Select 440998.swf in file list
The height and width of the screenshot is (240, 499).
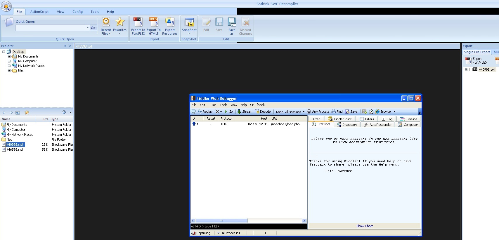(15, 145)
